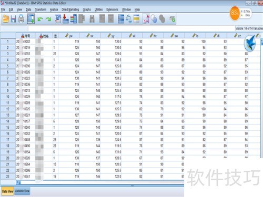Toggle value labels display icon
The image size is (263, 197).
[146, 19]
